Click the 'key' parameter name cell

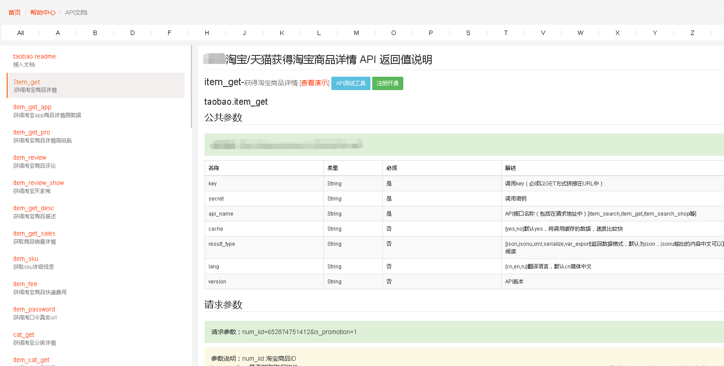pos(264,184)
